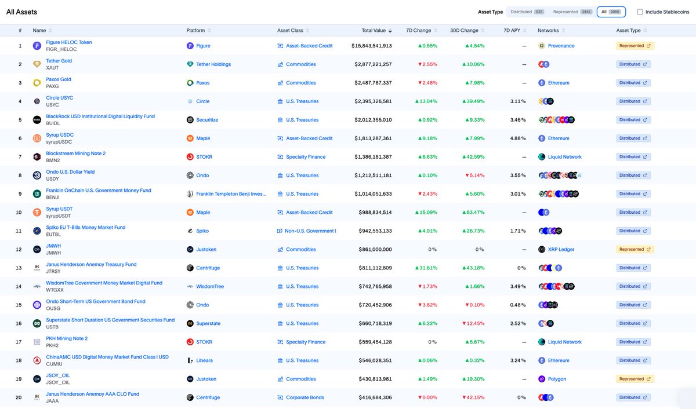Click the Syrup USDC asset logo

pyautogui.click(x=37, y=138)
